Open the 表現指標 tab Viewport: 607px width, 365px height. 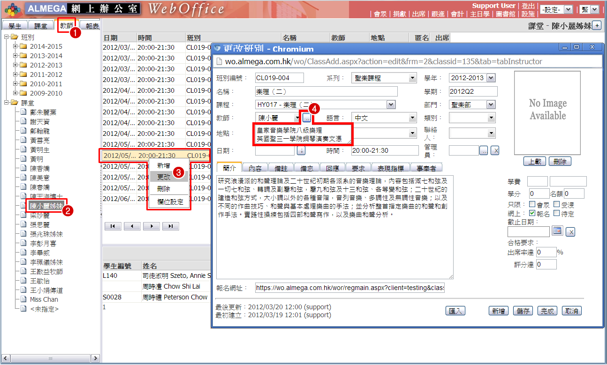(x=391, y=168)
